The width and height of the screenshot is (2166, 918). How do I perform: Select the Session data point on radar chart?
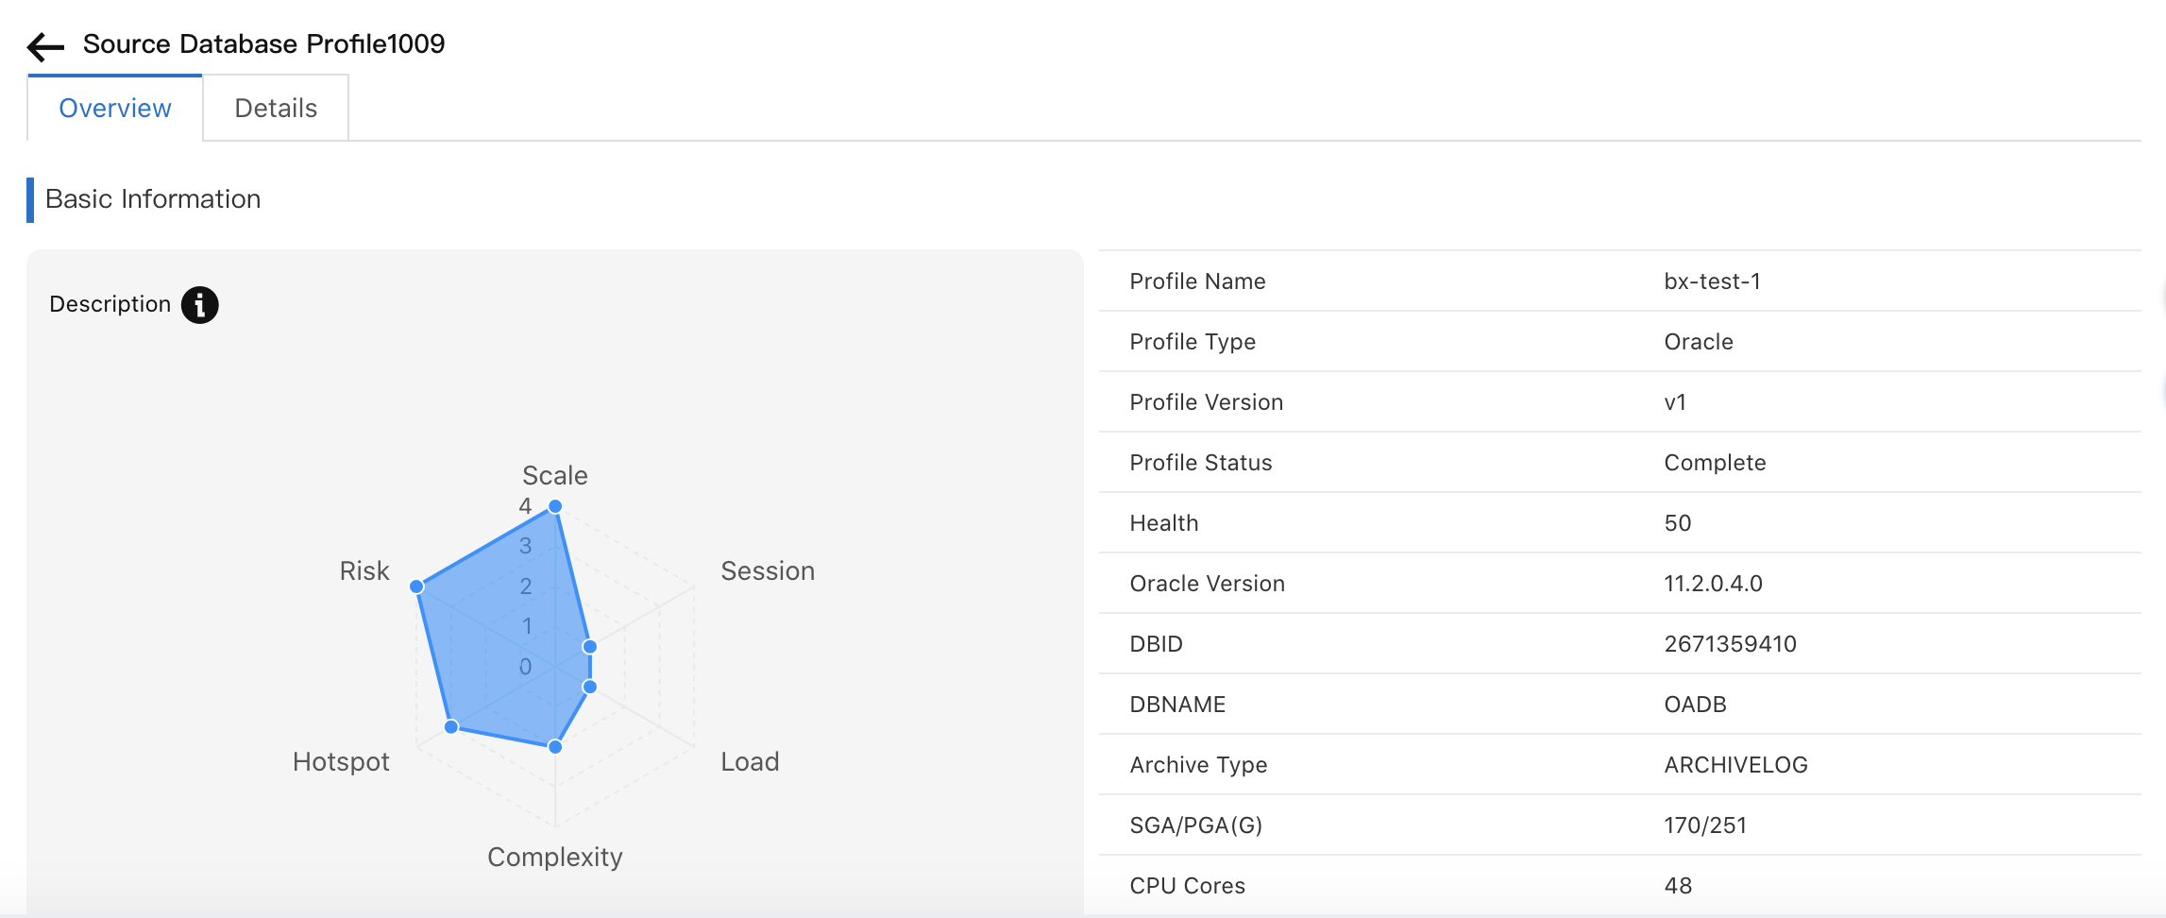pos(590,647)
